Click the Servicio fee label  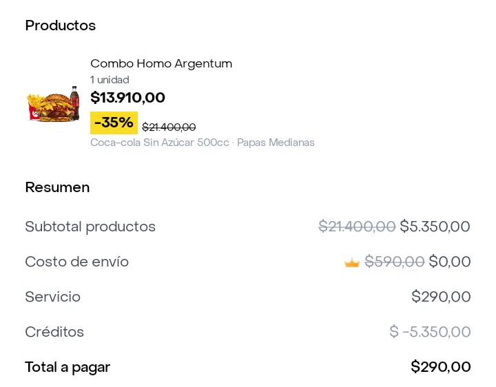click(53, 297)
